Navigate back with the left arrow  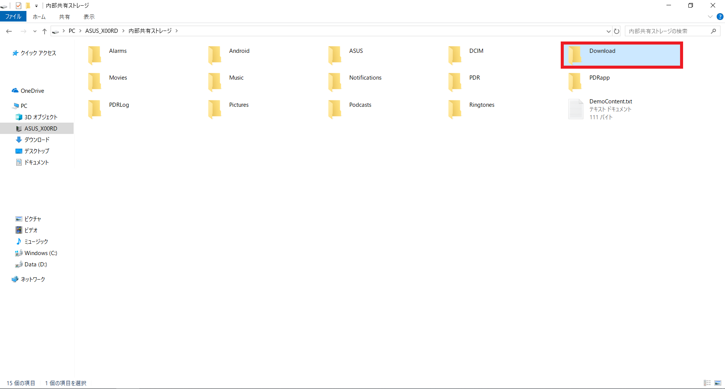[x=9, y=31]
